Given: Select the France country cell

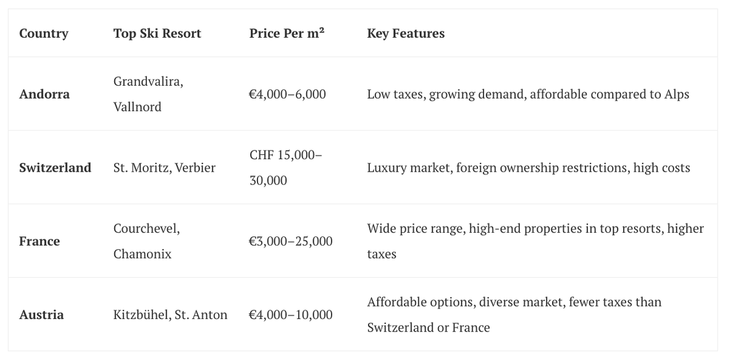Looking at the screenshot, I should (40, 241).
